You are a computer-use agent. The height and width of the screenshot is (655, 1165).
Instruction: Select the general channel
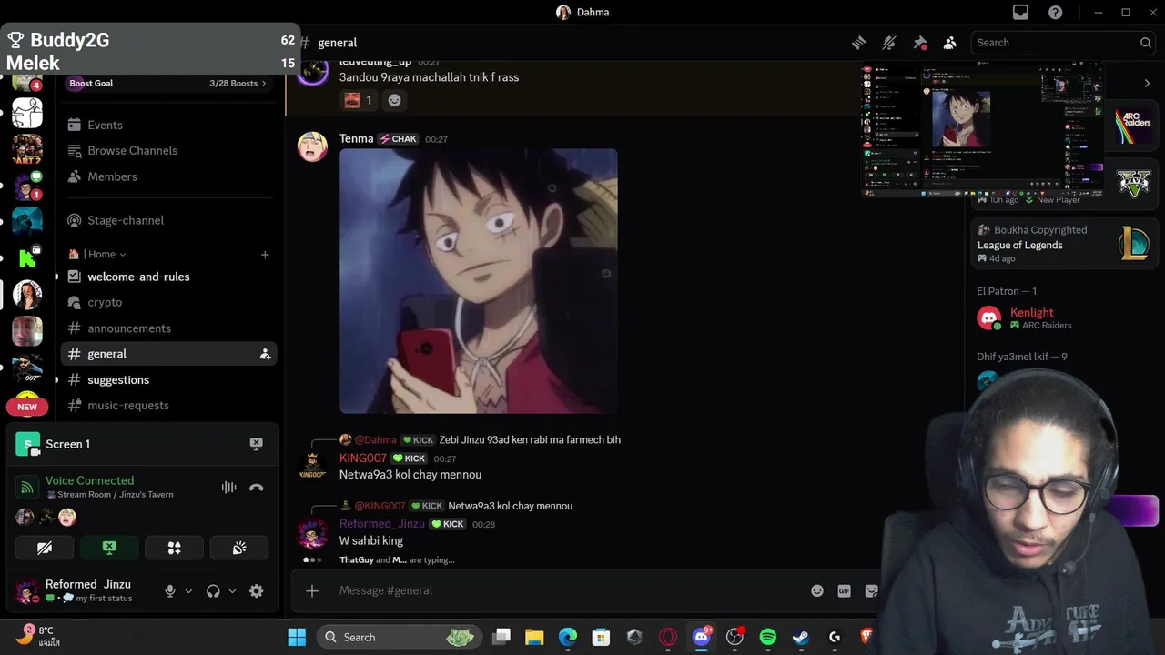[168, 354]
